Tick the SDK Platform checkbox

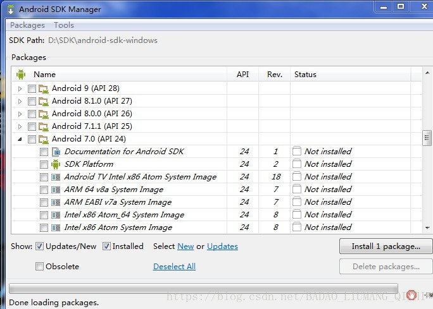tap(44, 164)
